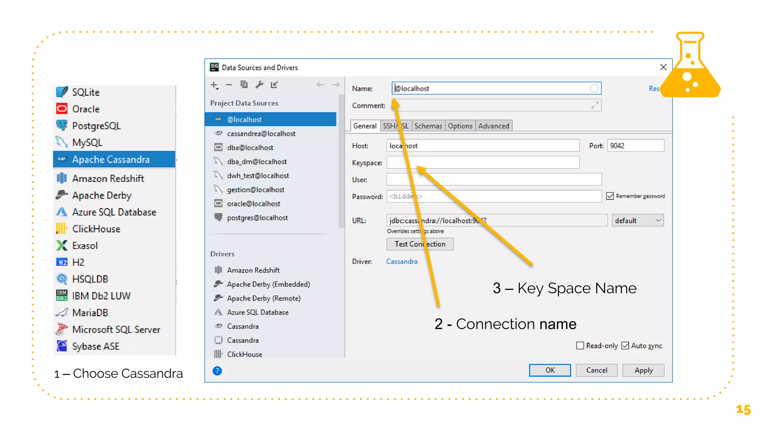Viewport: 766px width, 431px height.
Task: Select postgres@localhost data source
Action: point(271,218)
